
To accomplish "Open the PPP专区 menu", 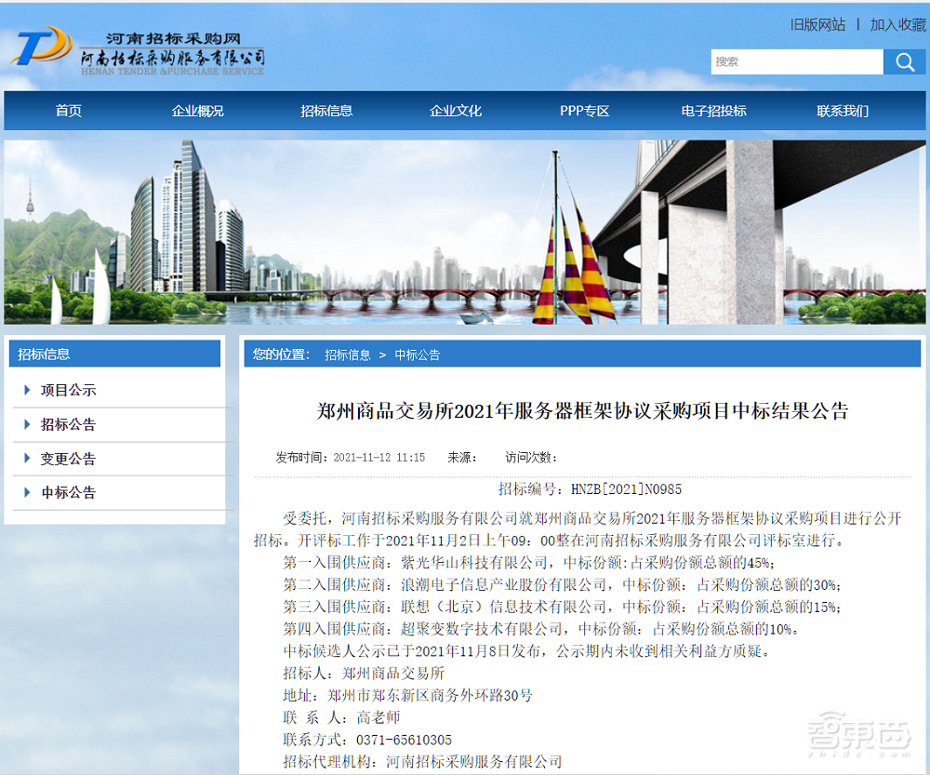I will 584,110.
